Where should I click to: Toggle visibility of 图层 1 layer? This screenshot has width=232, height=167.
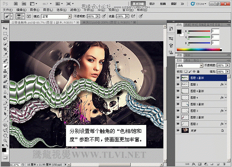point(178,85)
